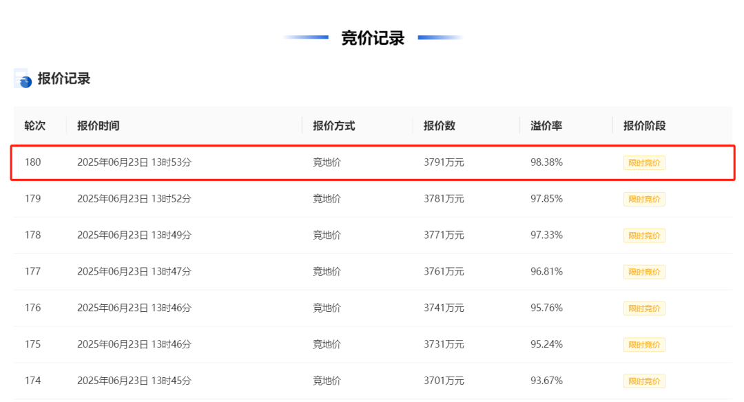Click the 报价阶段 column header
744x402 pixels.
pos(644,125)
